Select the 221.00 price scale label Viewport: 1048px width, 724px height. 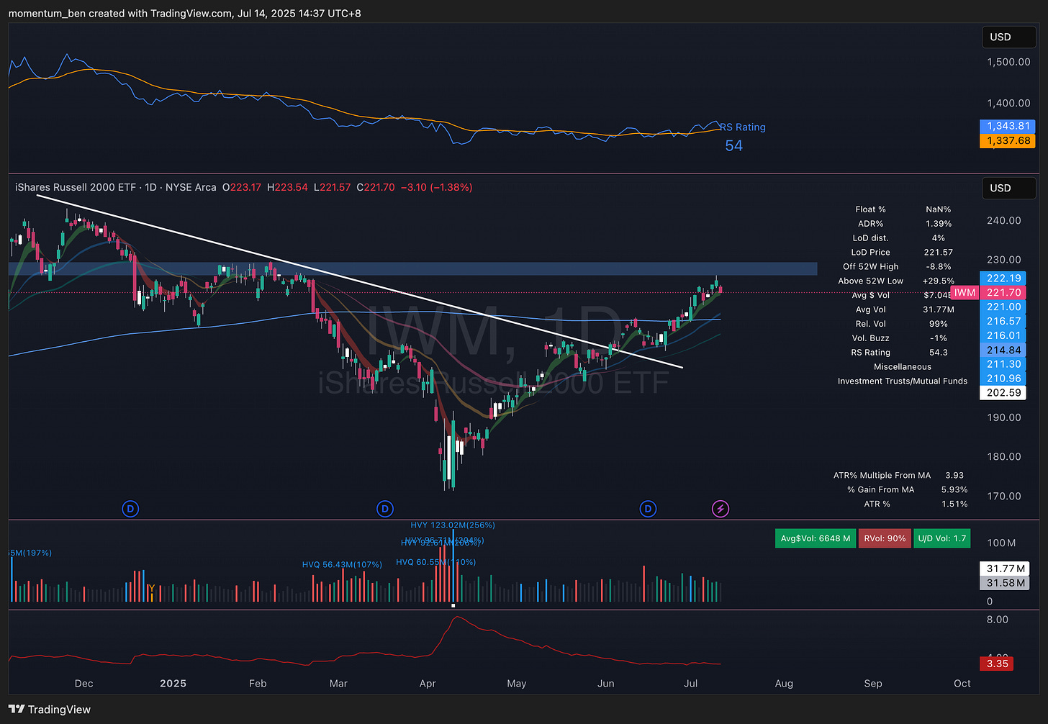tap(1003, 307)
